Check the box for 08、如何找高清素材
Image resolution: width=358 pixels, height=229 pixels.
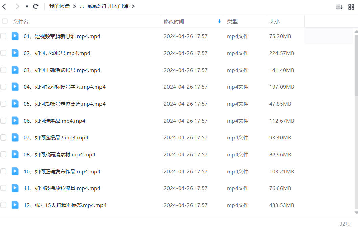click(x=3, y=154)
